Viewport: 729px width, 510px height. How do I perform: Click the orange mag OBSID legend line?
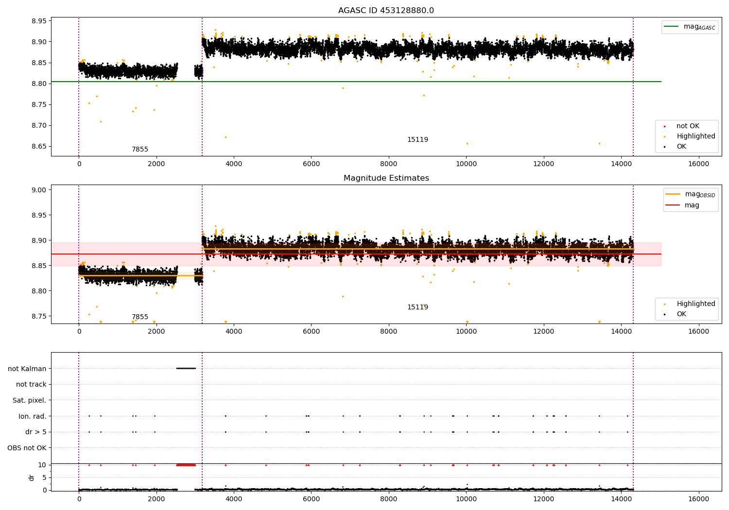point(673,194)
